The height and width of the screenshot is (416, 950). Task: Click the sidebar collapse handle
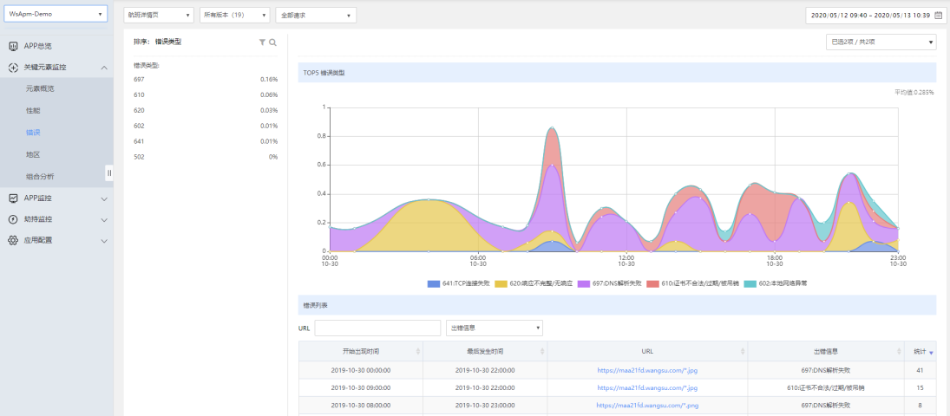tap(109, 172)
